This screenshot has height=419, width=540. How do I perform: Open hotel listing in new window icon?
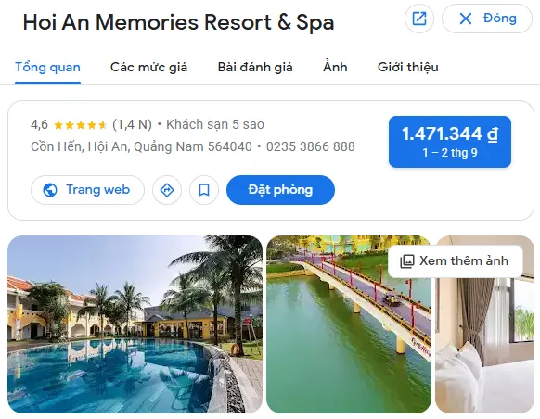point(419,19)
